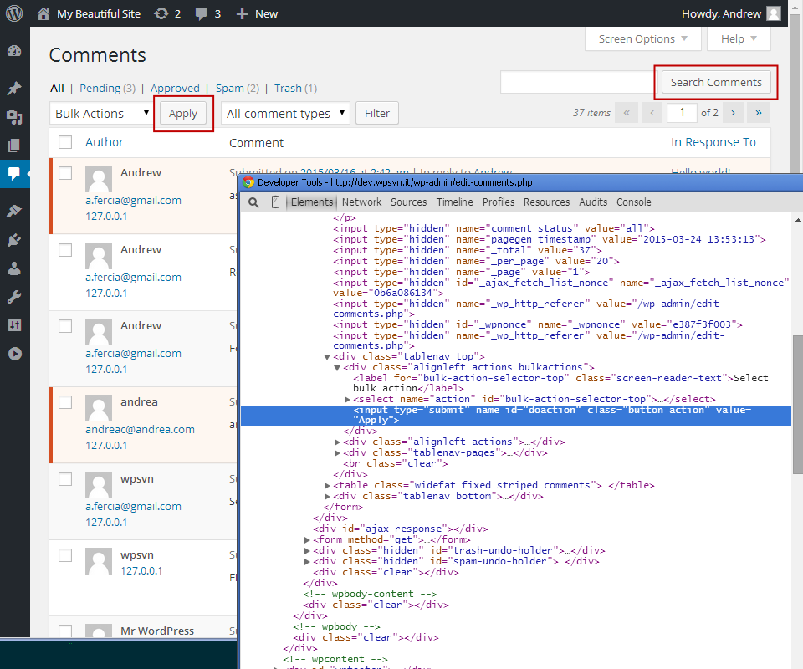
Task: Check the select-all comments checkbox
Action: (x=65, y=142)
